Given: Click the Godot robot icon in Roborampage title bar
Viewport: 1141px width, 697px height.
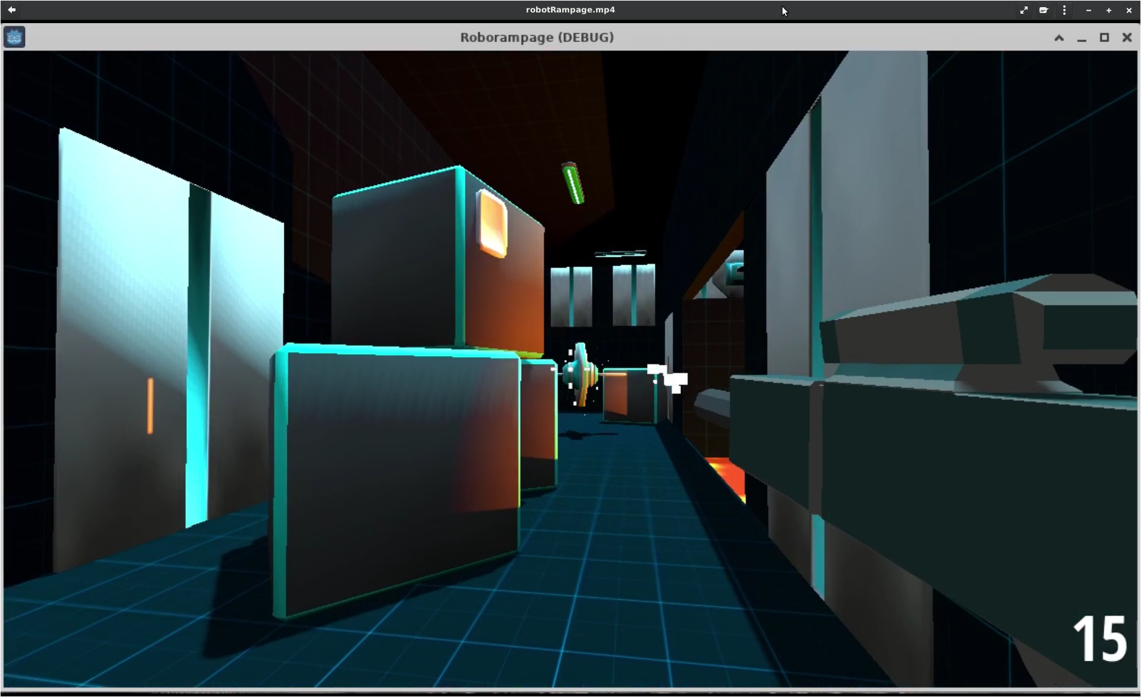Looking at the screenshot, I should (x=14, y=37).
